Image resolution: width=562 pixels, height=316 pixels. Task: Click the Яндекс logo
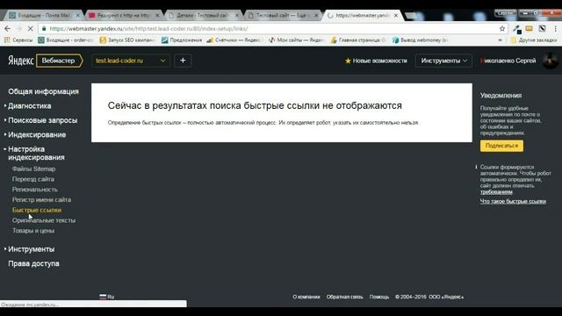21,61
